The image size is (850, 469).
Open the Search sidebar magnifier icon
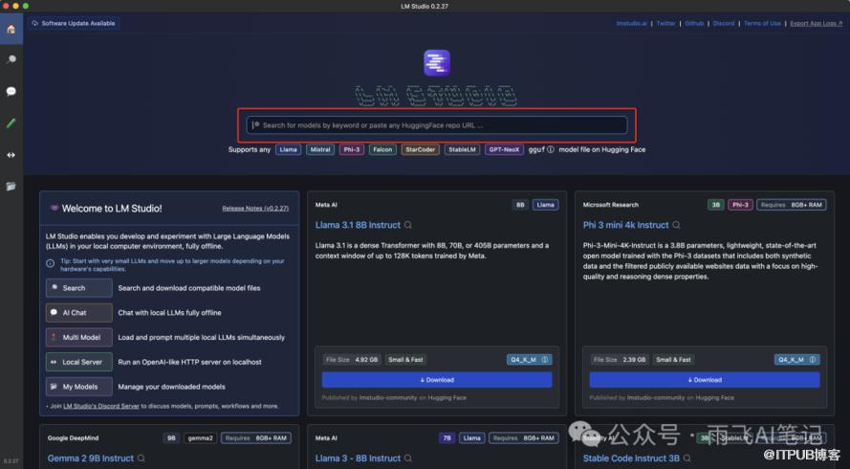tap(11, 59)
